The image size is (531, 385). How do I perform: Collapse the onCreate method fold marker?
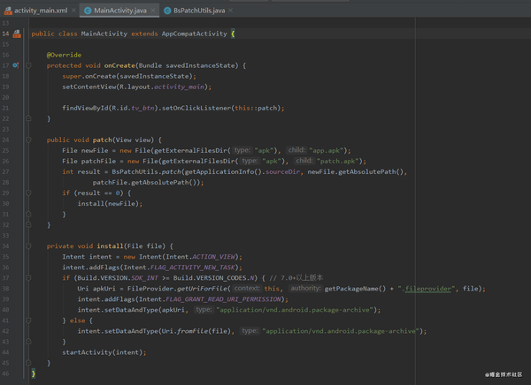[30, 65]
